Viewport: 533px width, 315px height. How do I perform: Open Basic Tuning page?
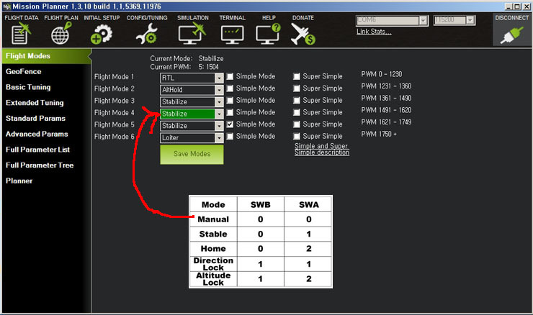click(x=28, y=87)
